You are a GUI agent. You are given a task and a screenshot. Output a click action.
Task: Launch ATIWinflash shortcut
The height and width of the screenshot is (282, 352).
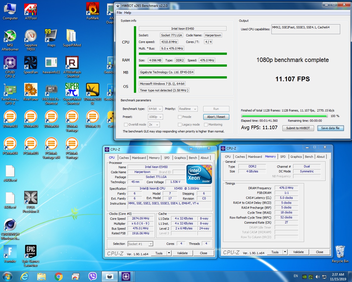coord(72,67)
